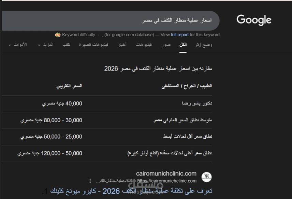Click the cairomunichclinic.com site favicon
Screen dimensions: 292x199
[x=206, y=177]
